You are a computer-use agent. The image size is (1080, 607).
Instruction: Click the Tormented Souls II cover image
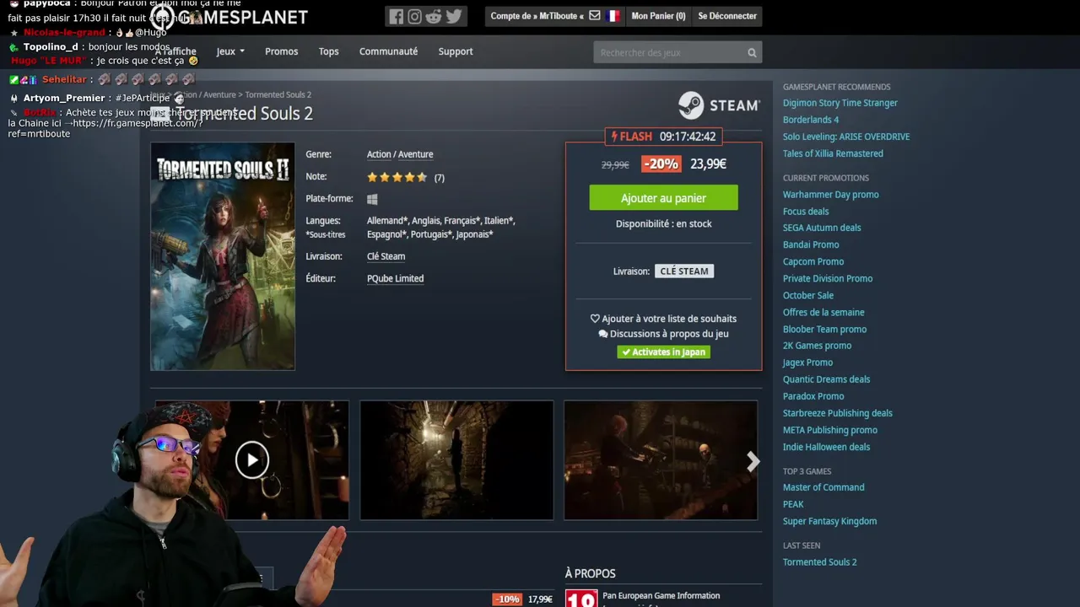click(x=223, y=256)
